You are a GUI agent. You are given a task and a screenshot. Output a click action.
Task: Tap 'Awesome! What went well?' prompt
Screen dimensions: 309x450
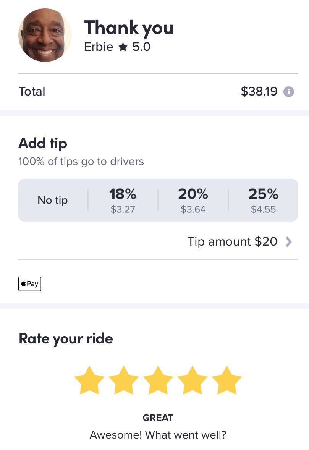tap(158, 435)
